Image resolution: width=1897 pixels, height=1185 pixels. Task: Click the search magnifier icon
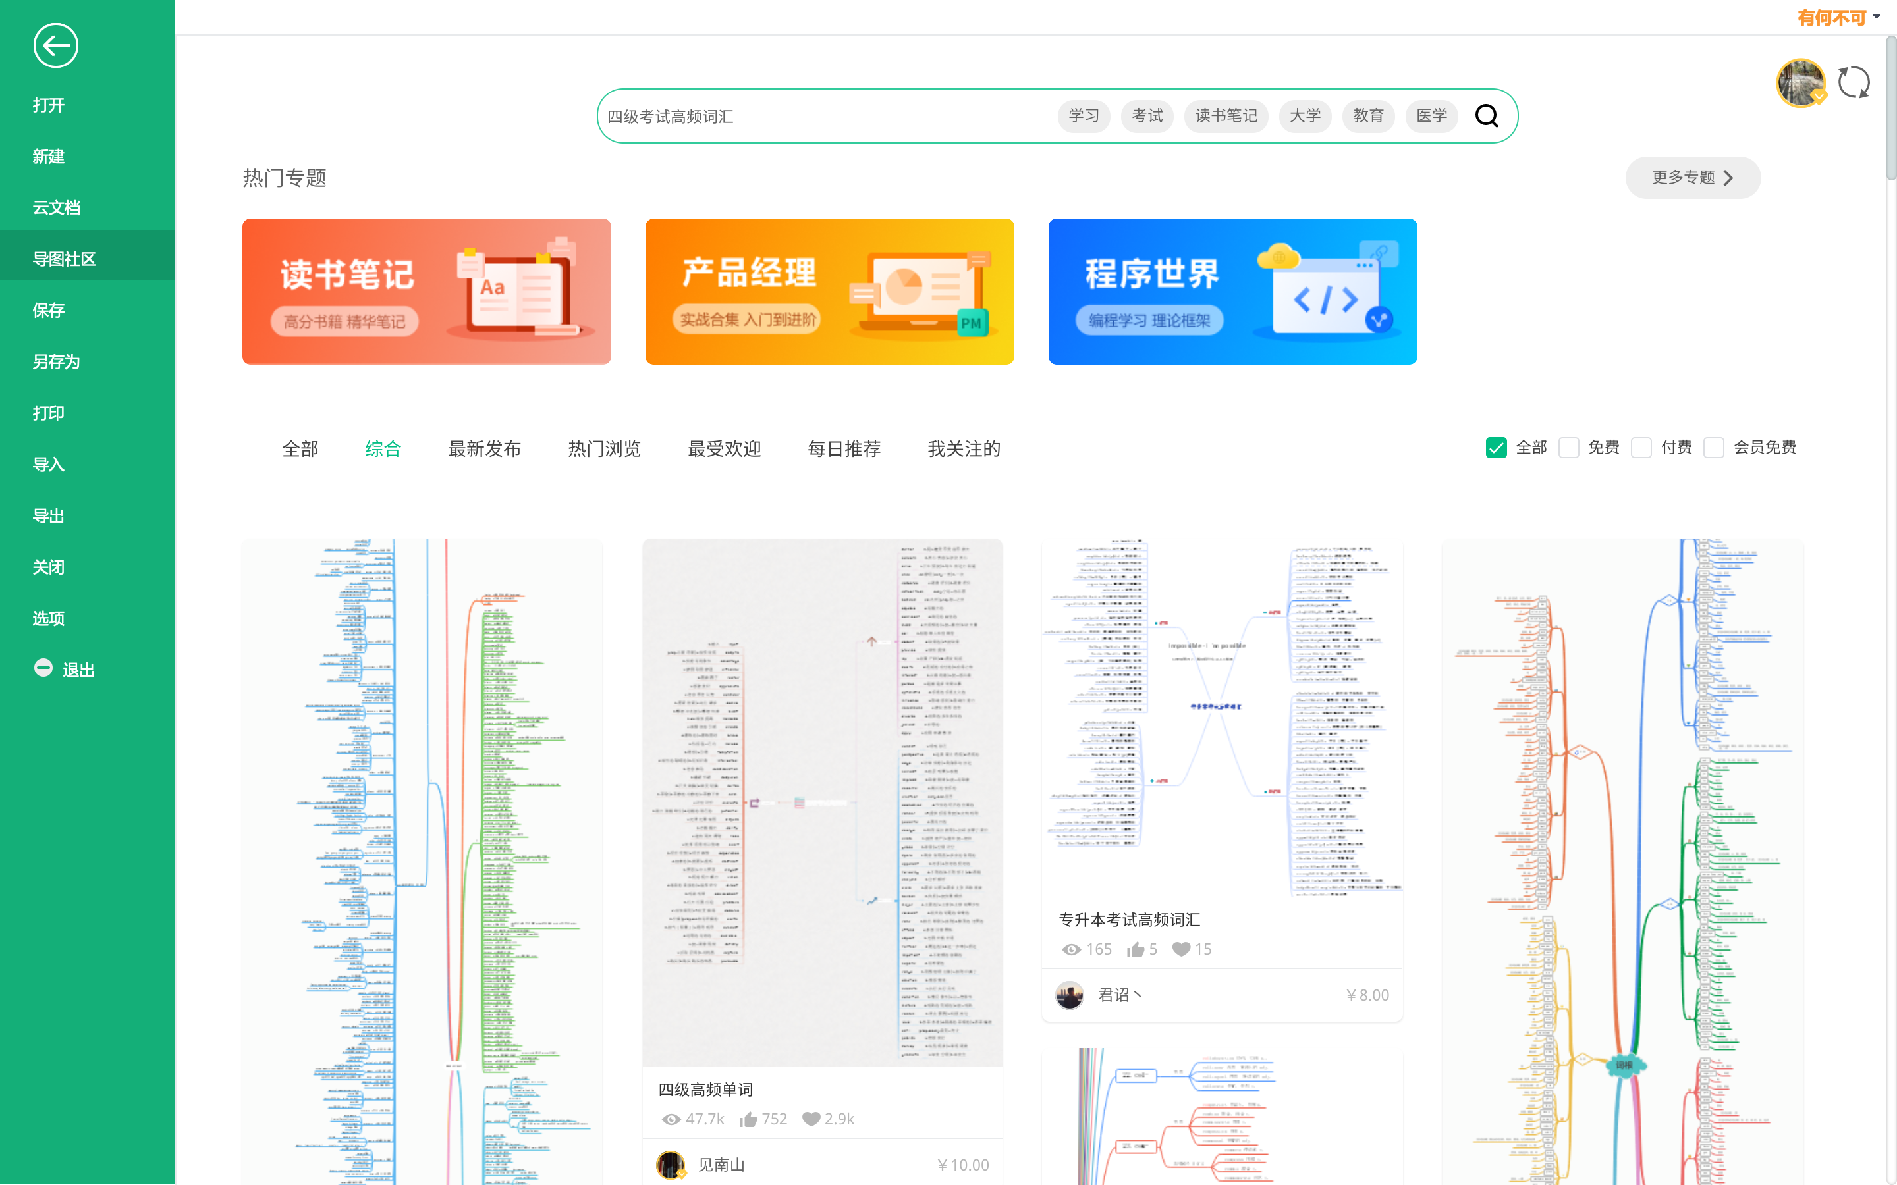[x=1486, y=116]
